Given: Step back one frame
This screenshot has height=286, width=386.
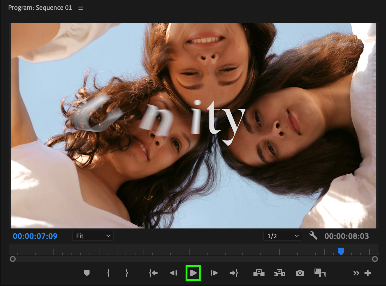Looking at the screenshot, I should click(x=173, y=273).
